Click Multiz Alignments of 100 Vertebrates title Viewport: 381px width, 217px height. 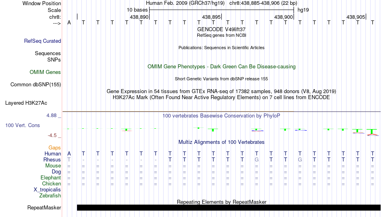pos(221,142)
